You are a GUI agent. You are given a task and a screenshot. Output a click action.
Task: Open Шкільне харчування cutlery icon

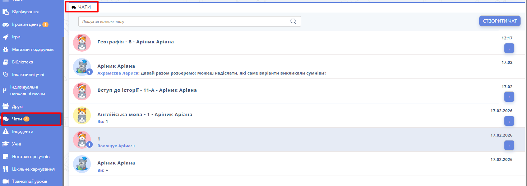[5, 169]
